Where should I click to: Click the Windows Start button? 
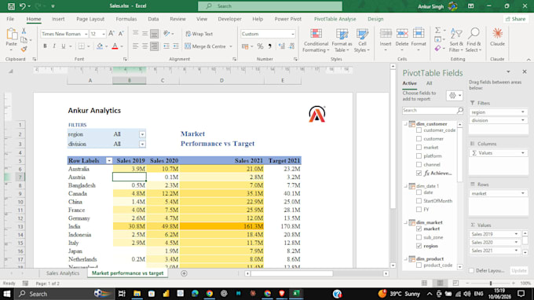coord(6,294)
